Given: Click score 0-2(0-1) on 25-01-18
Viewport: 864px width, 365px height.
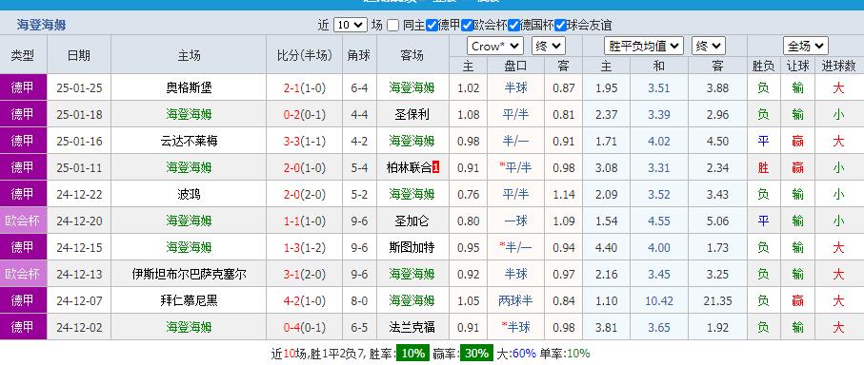Looking at the screenshot, I should 305,114.
